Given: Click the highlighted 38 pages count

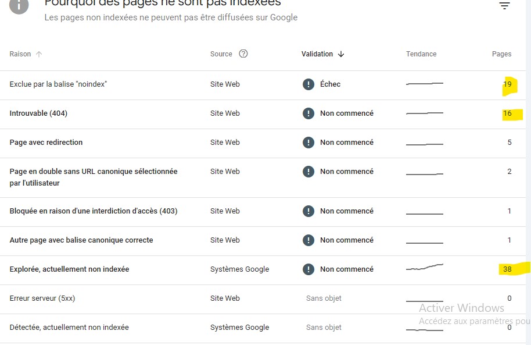Looking at the screenshot, I should click(507, 269).
